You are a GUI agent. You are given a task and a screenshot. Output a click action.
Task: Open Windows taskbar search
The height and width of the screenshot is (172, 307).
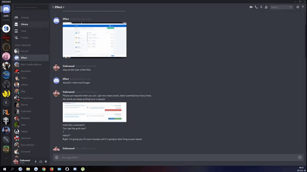tap(12, 169)
